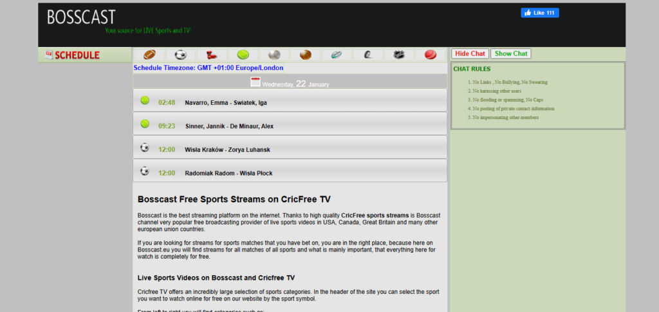
Task: Click rule 'No flooding or spamming, No Caps'
Action: [x=508, y=100]
